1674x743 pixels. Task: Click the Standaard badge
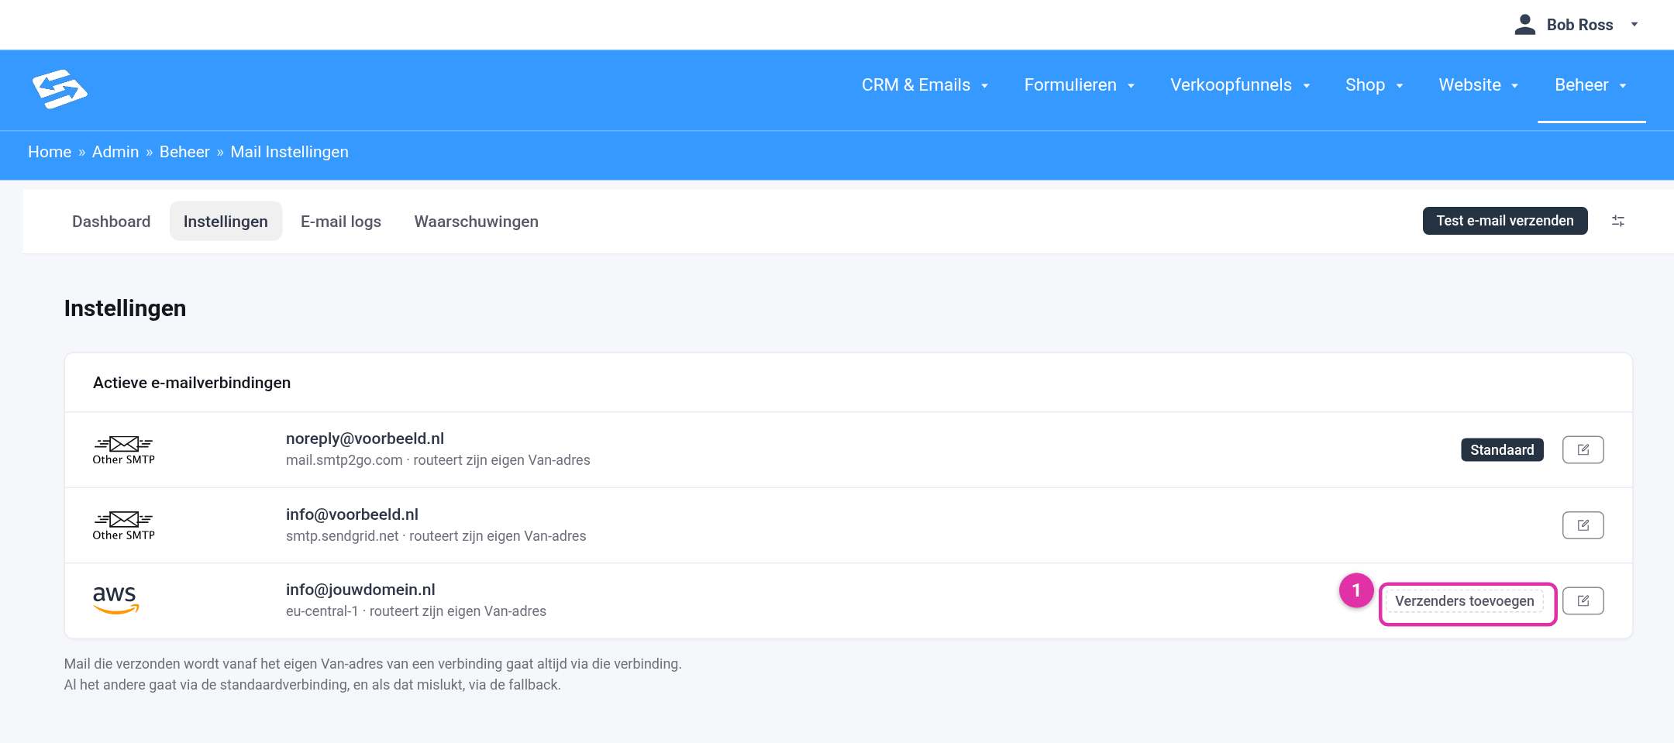1502,450
